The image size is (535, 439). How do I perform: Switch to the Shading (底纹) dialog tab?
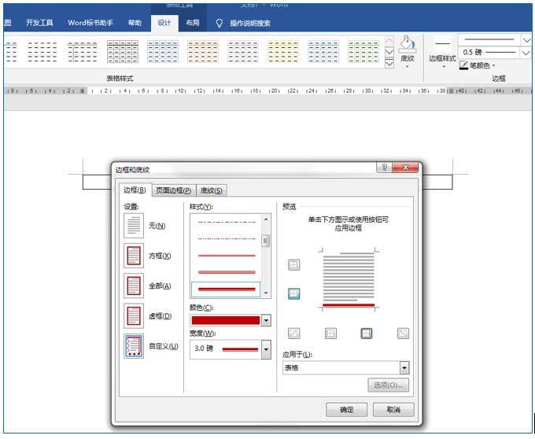tap(212, 190)
